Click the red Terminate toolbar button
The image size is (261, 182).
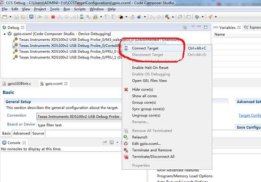[x=53, y=17]
